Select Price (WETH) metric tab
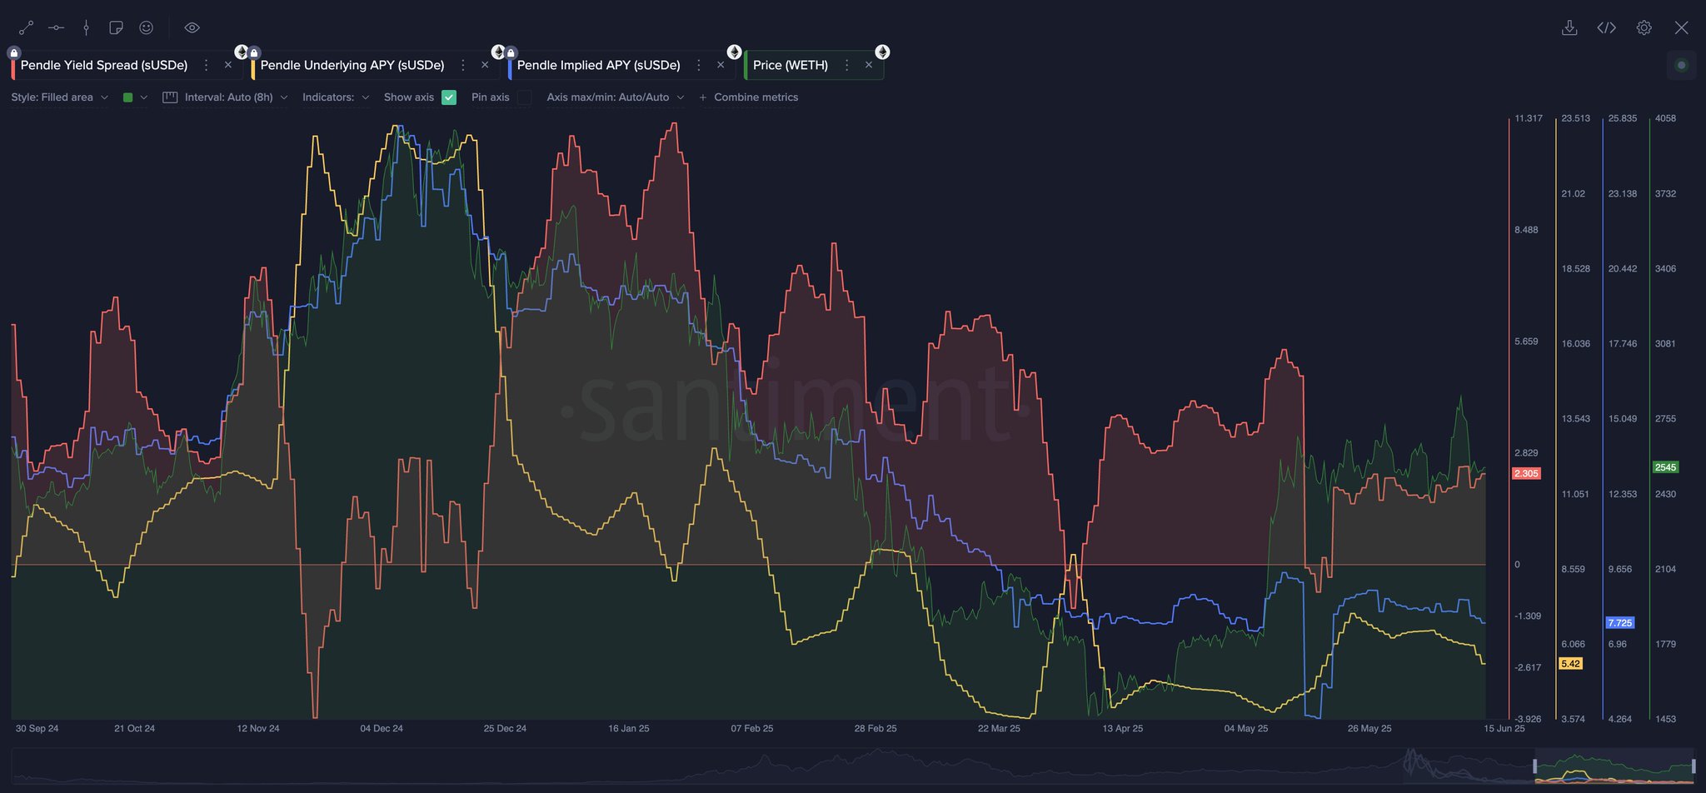1706x793 pixels. click(x=791, y=65)
